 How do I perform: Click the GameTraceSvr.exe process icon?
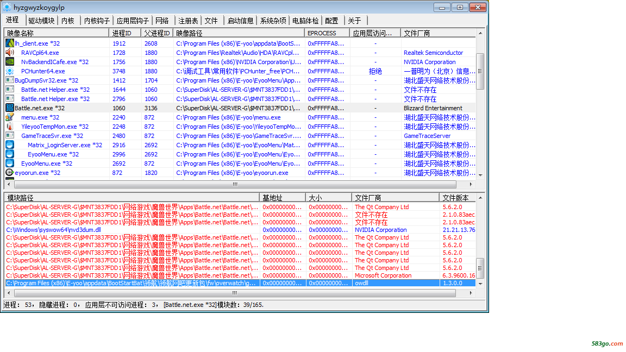[10, 135]
